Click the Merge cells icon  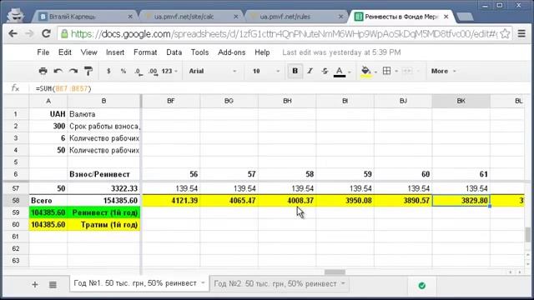pos(407,71)
